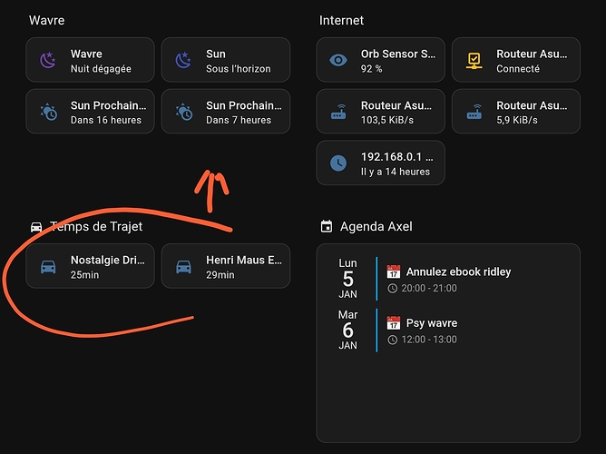
Task: Click the calendar icon of Psy wavre event
Action: (x=394, y=323)
